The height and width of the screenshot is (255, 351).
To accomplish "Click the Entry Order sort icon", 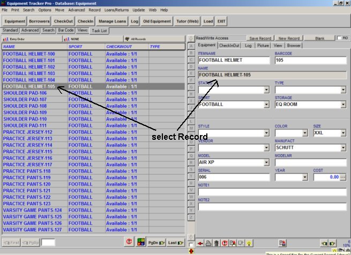I will 6,39.
